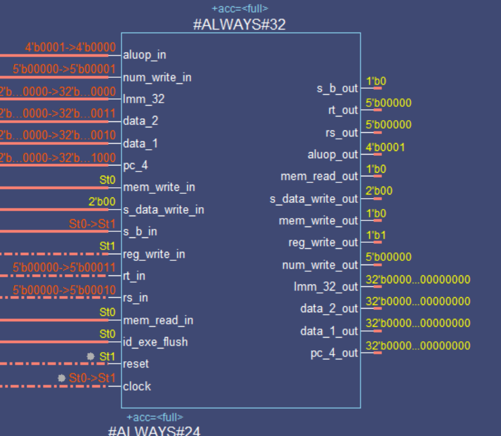Click the 5'b00000 value on rt_out
501x436 pixels.
point(389,103)
